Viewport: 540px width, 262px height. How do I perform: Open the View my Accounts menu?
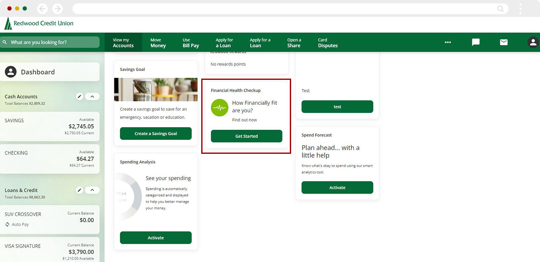[123, 43]
